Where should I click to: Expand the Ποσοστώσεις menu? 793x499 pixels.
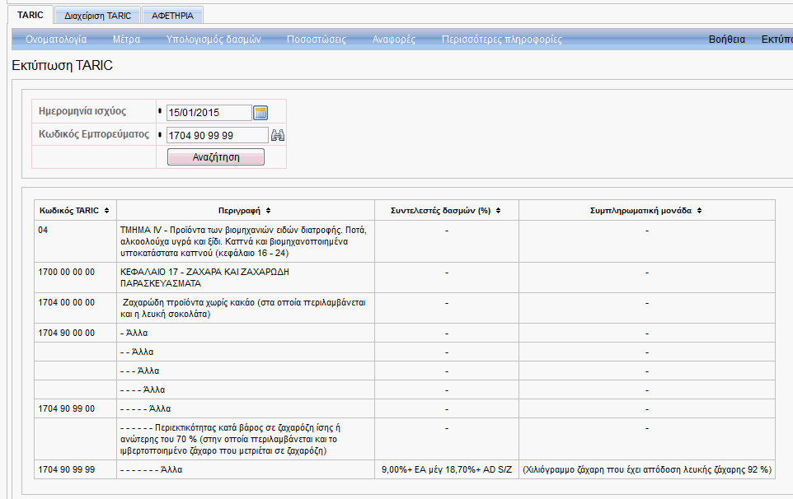(x=317, y=40)
